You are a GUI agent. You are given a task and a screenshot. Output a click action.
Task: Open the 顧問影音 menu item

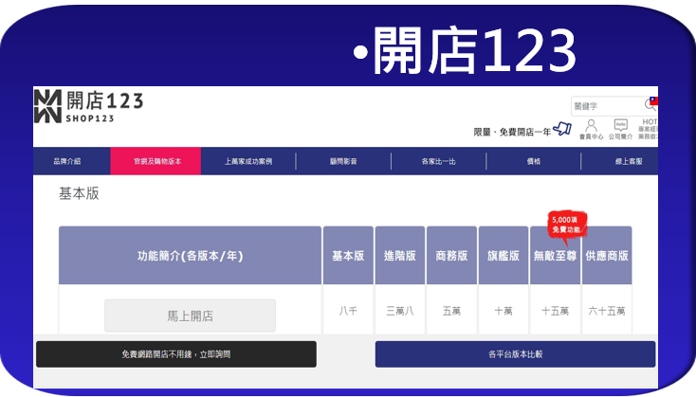tap(343, 161)
